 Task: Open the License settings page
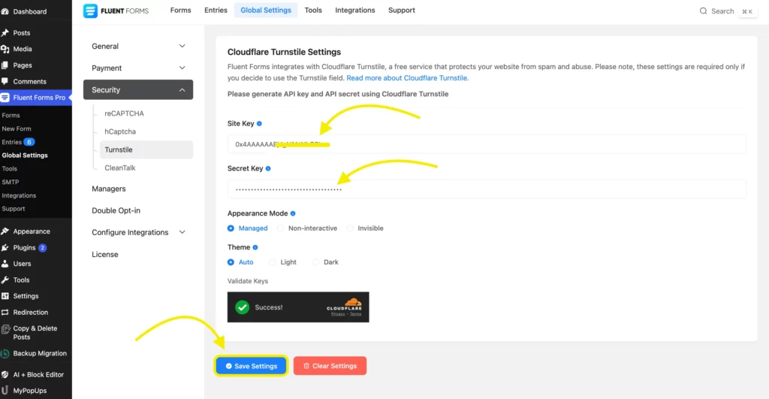(105, 255)
